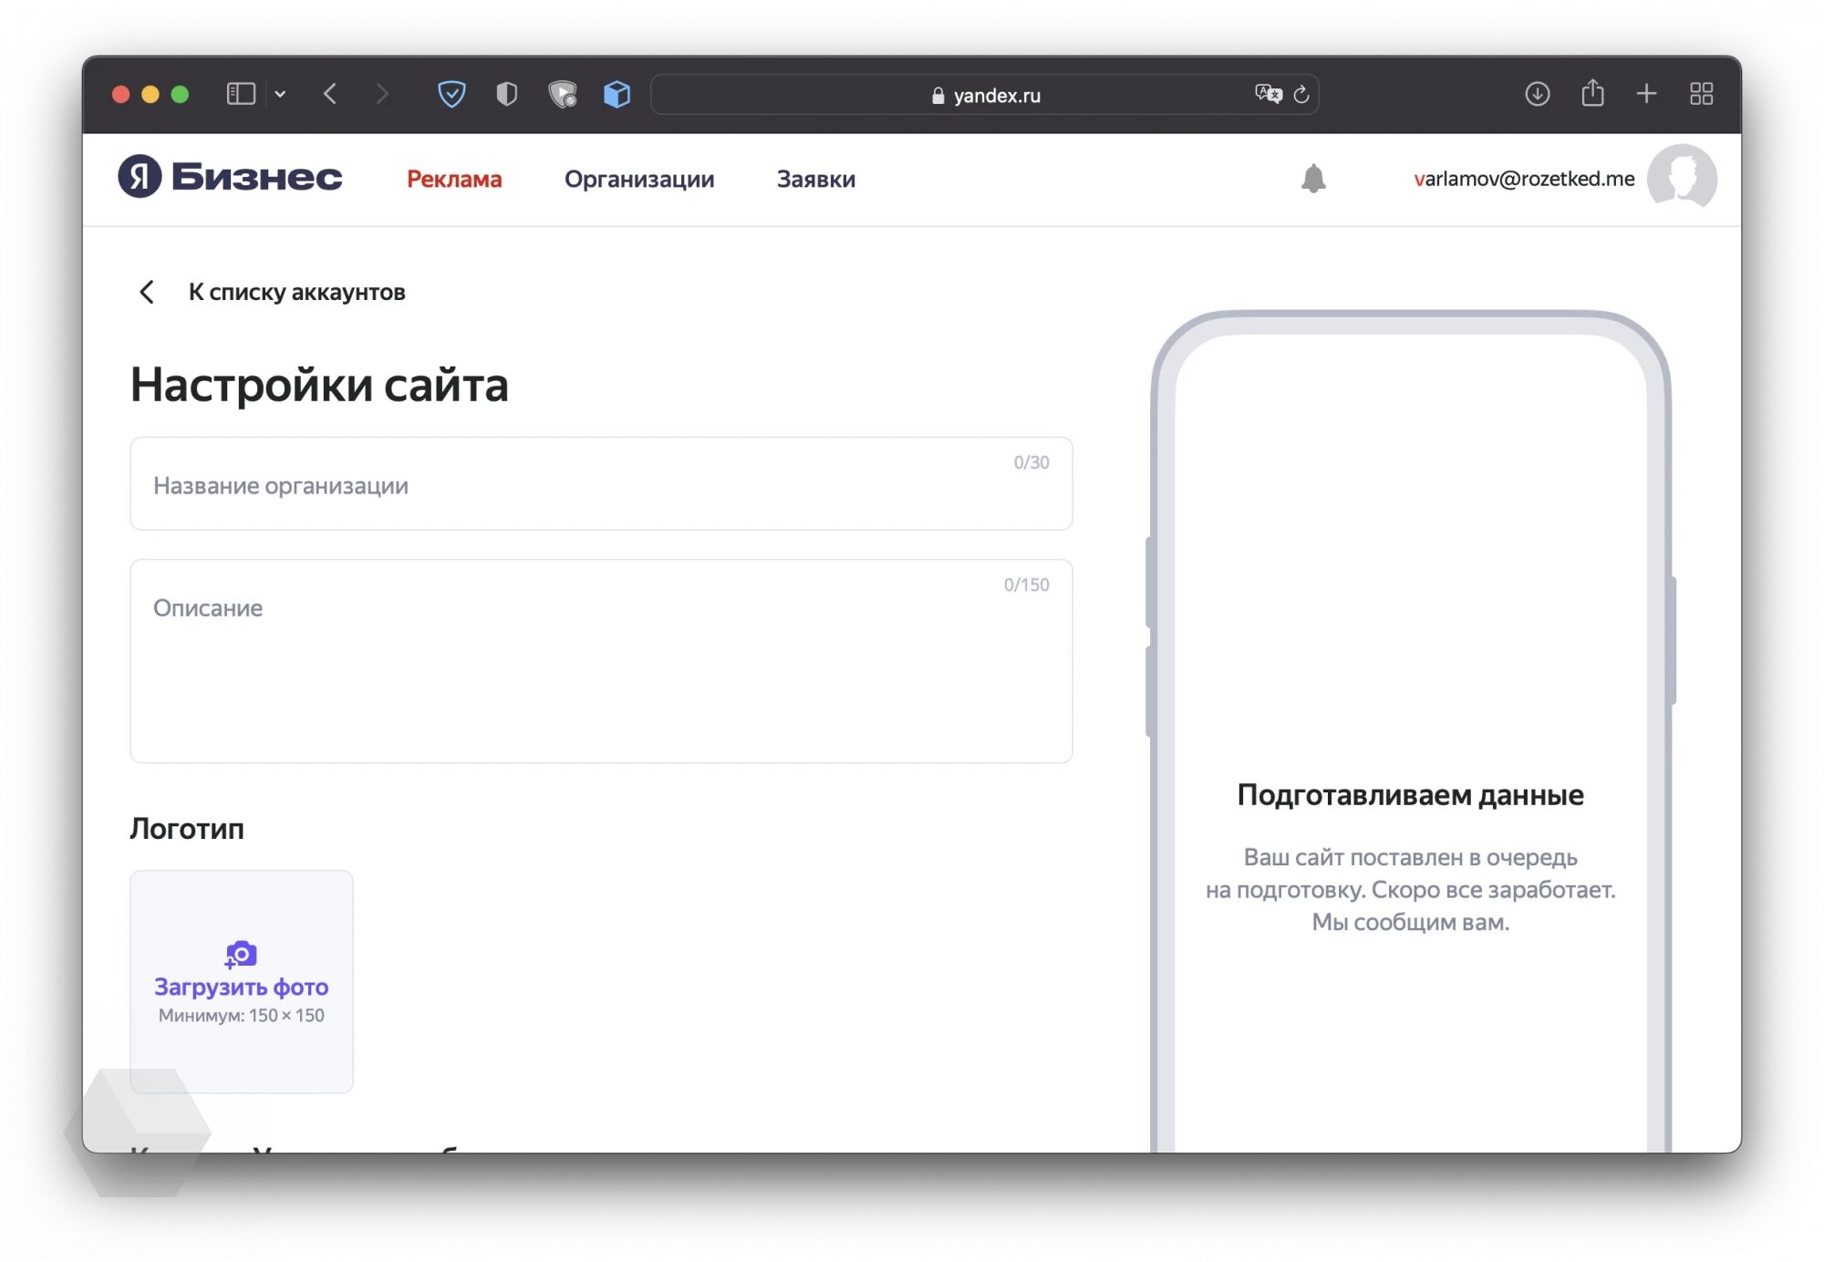
Task: Go back with Safari back arrow
Action: coord(330,94)
